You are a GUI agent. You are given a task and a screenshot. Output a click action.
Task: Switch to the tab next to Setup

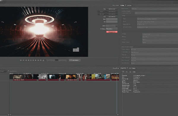(x=129, y=5)
